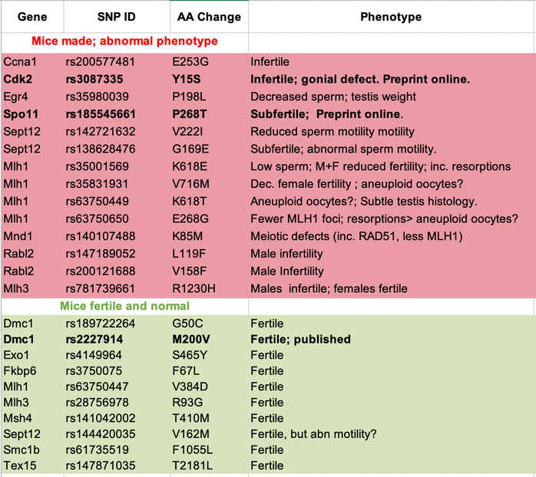Select the Gene column header cell
Screen dimensions: 536x477
tap(32, 17)
